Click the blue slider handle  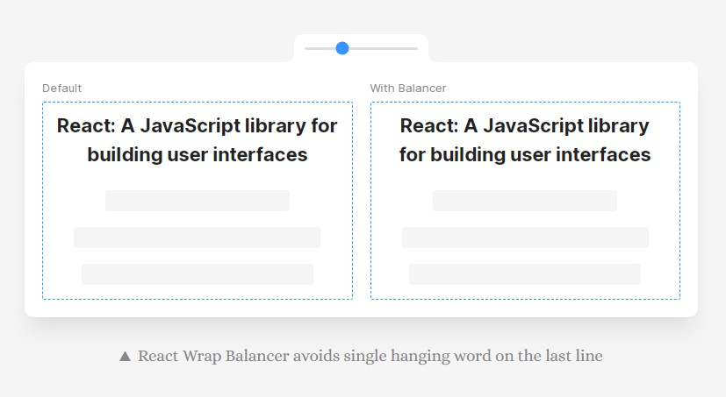tap(342, 48)
